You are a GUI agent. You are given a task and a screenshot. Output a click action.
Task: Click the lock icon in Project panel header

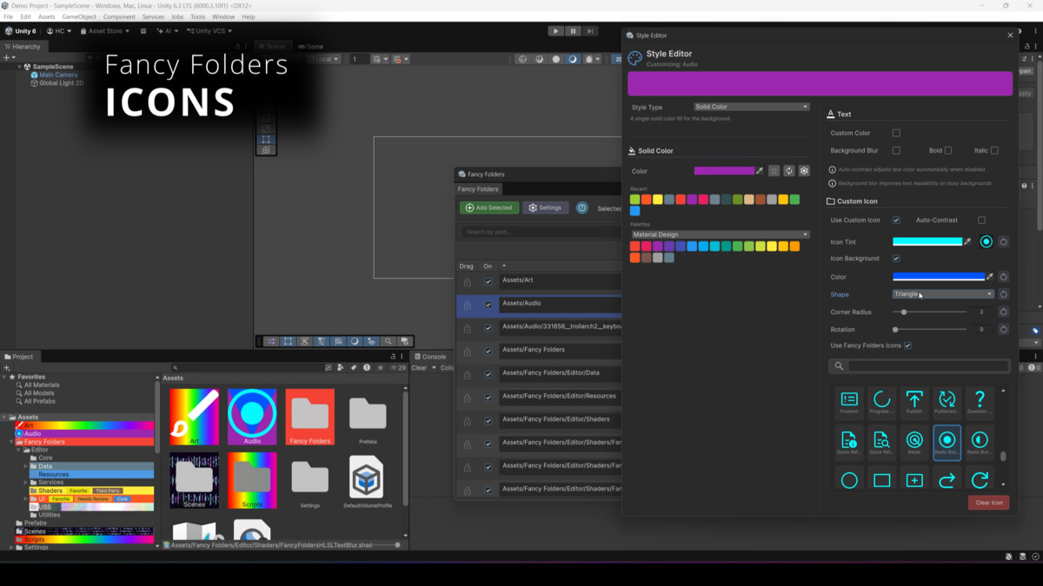(393, 357)
